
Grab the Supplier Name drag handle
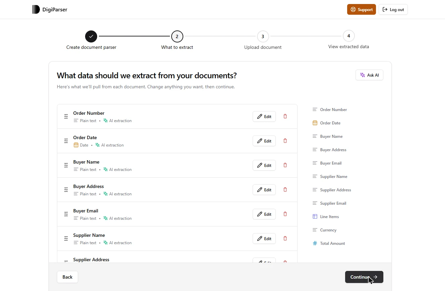click(66, 238)
